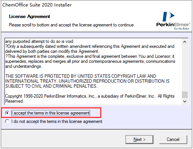Click the "any purported attempt" line in license

click(40, 41)
